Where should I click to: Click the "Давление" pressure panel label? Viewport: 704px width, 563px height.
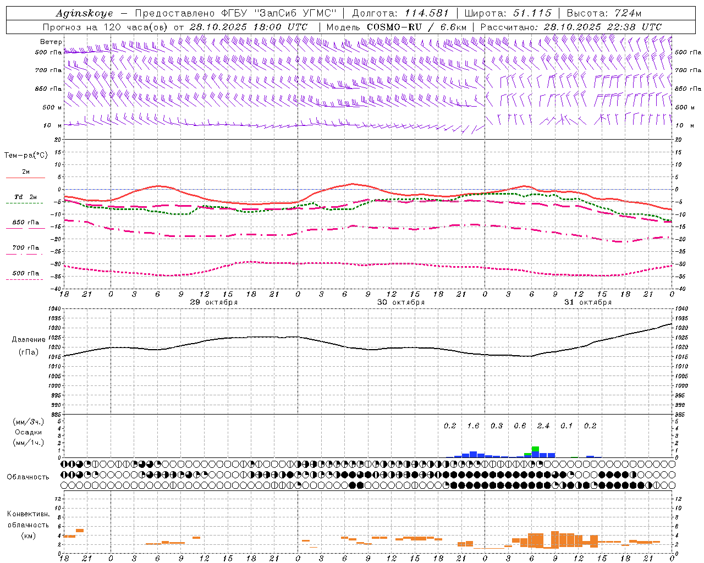[x=29, y=340]
